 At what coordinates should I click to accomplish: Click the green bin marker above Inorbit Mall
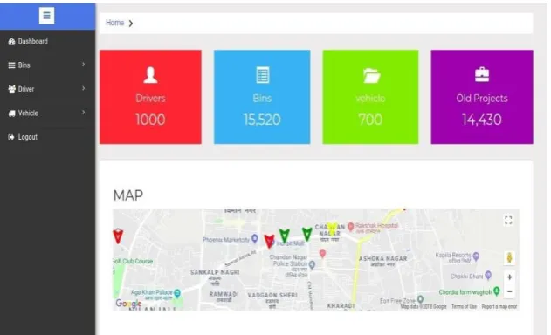point(285,236)
